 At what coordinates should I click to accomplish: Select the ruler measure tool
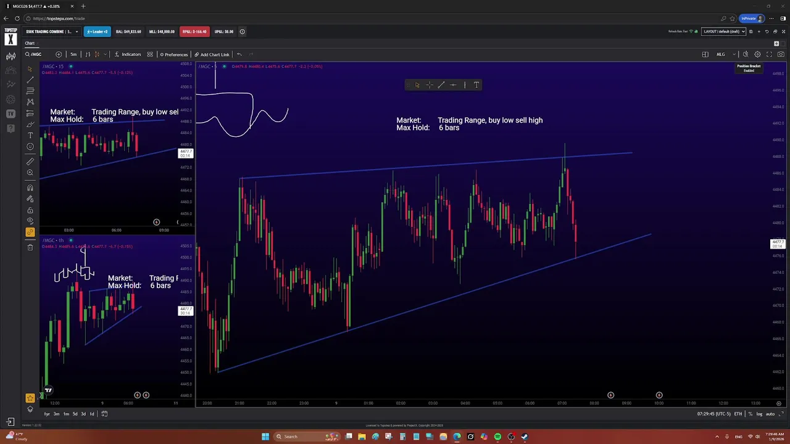30,162
